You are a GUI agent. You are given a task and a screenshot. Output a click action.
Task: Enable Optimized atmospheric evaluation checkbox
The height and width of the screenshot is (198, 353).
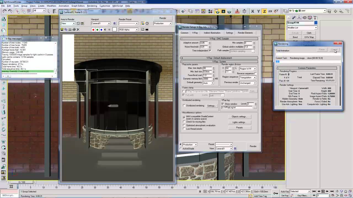click(x=184, y=125)
